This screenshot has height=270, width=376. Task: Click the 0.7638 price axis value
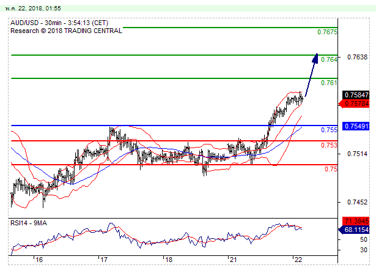tap(357, 57)
